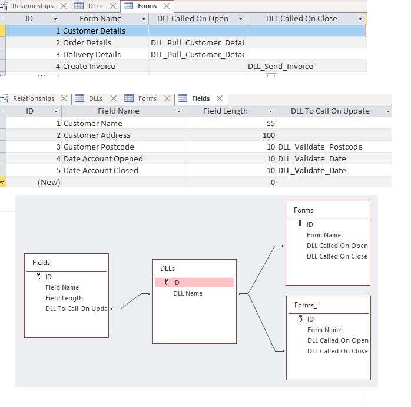This screenshot has width=411, height=407.
Task: Select the active Fields tab label
Action: [201, 98]
